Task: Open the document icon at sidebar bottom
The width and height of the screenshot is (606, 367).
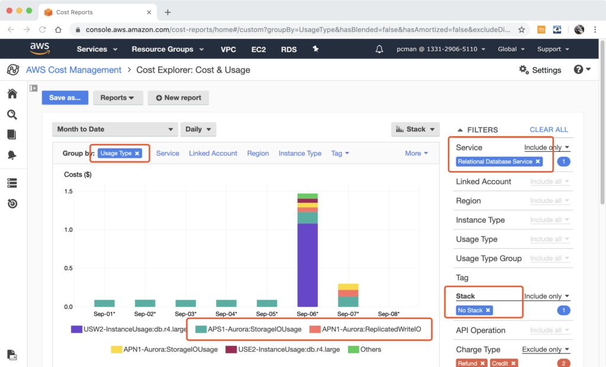Action: pyautogui.click(x=12, y=355)
